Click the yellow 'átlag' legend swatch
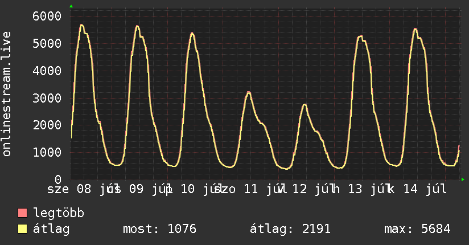This screenshot has height=245, width=469. [22, 229]
